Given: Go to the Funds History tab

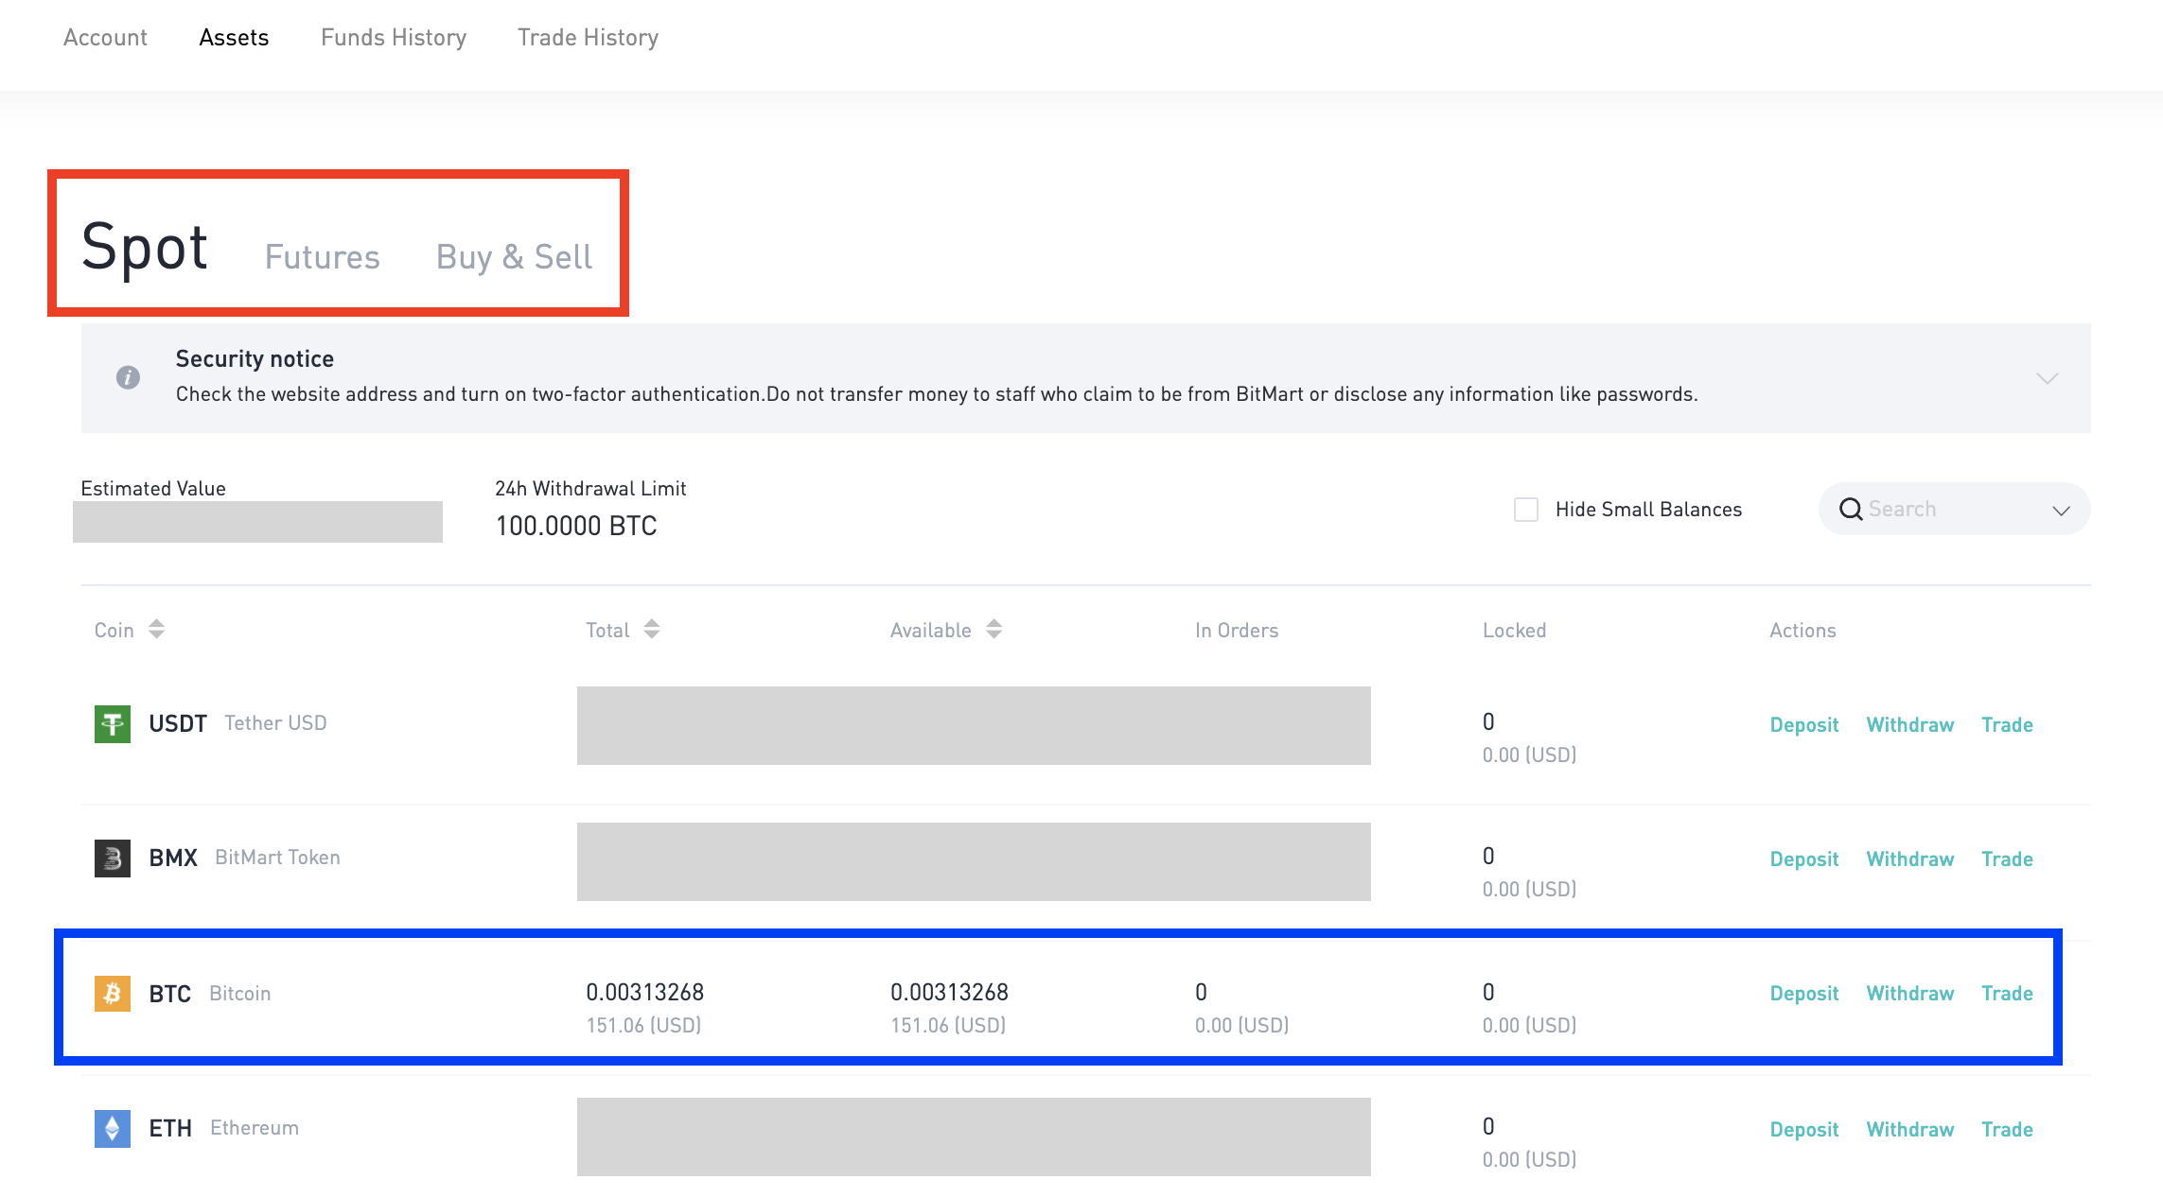Looking at the screenshot, I should point(394,37).
